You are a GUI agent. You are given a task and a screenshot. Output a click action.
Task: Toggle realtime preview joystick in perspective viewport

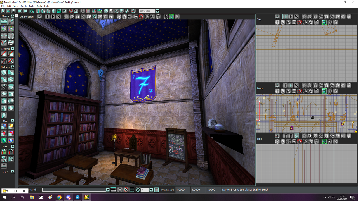tap(40, 16)
